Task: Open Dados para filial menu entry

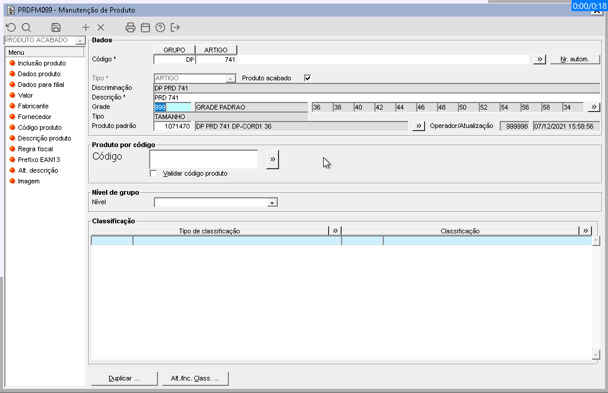Action: [41, 85]
